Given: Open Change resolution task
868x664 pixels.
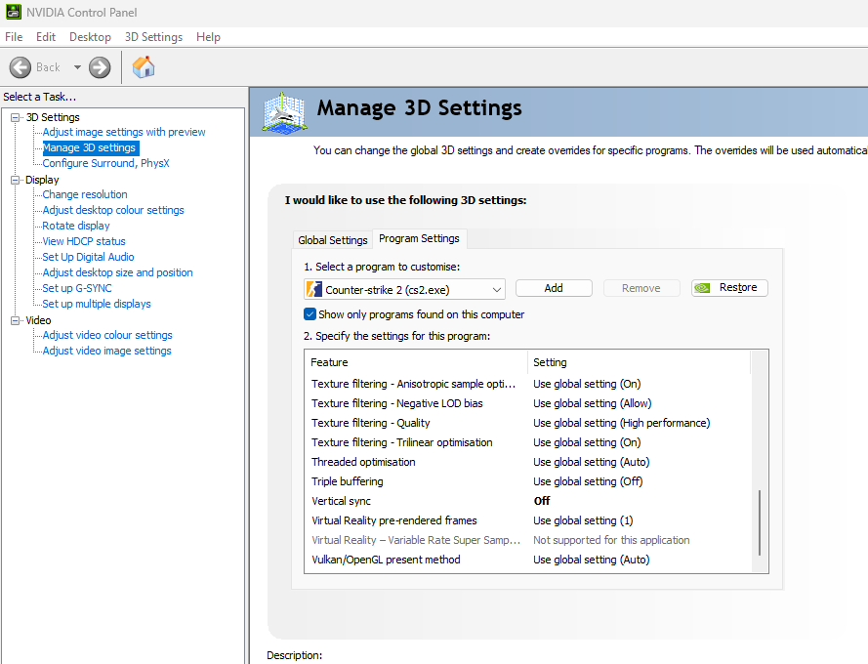Looking at the screenshot, I should (85, 194).
